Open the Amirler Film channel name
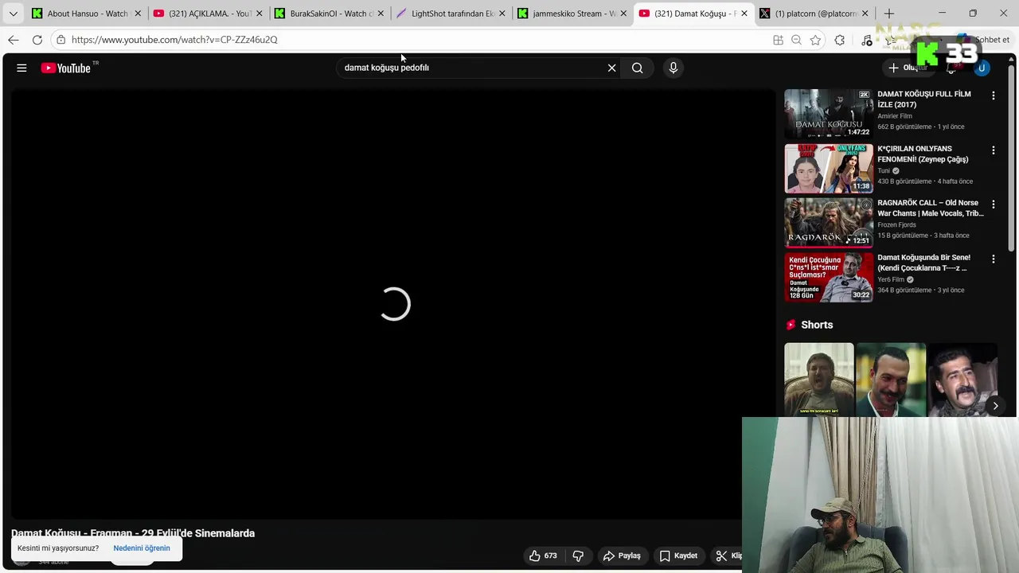Viewport: 1019px width, 573px height. click(895, 116)
